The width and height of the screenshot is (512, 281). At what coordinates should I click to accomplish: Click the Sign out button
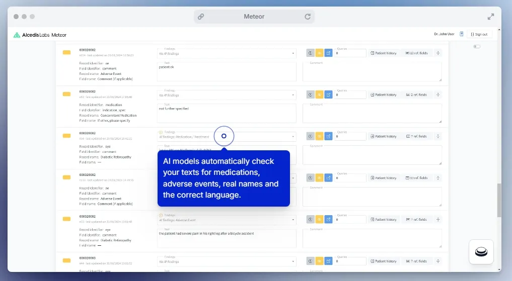coord(479,34)
